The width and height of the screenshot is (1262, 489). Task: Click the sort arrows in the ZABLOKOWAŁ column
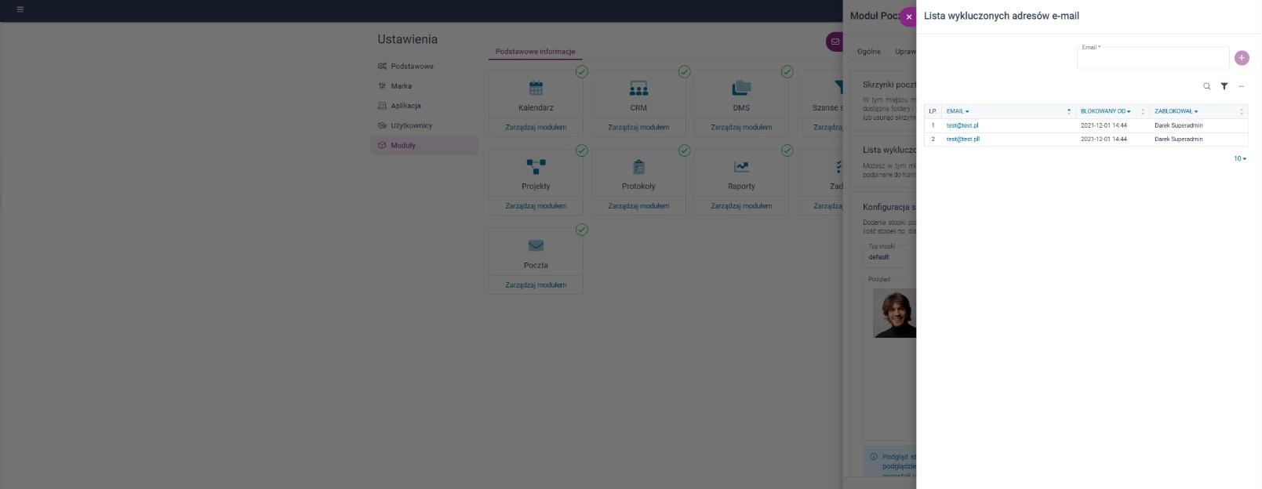coord(1242,111)
